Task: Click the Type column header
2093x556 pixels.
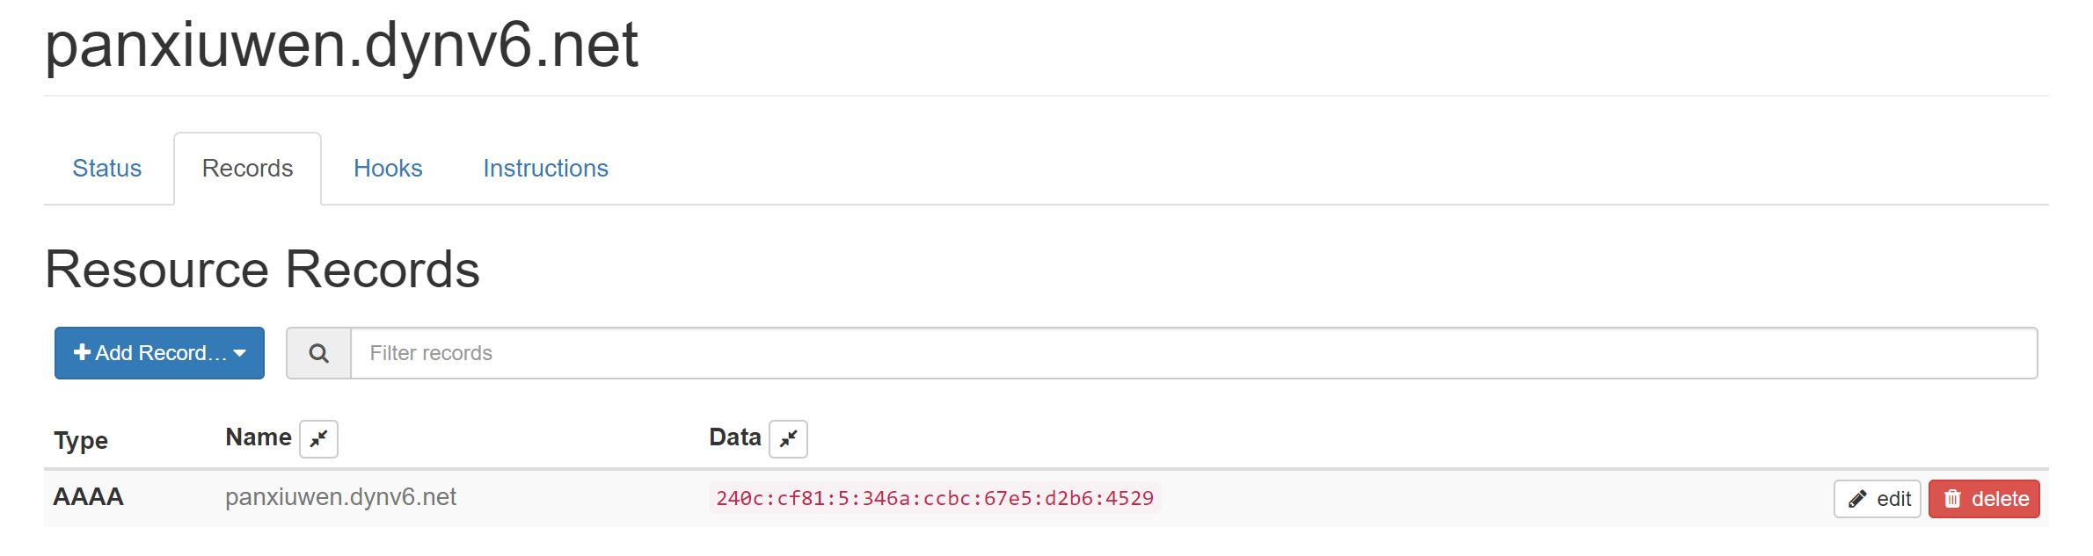Action: pyautogui.click(x=81, y=440)
